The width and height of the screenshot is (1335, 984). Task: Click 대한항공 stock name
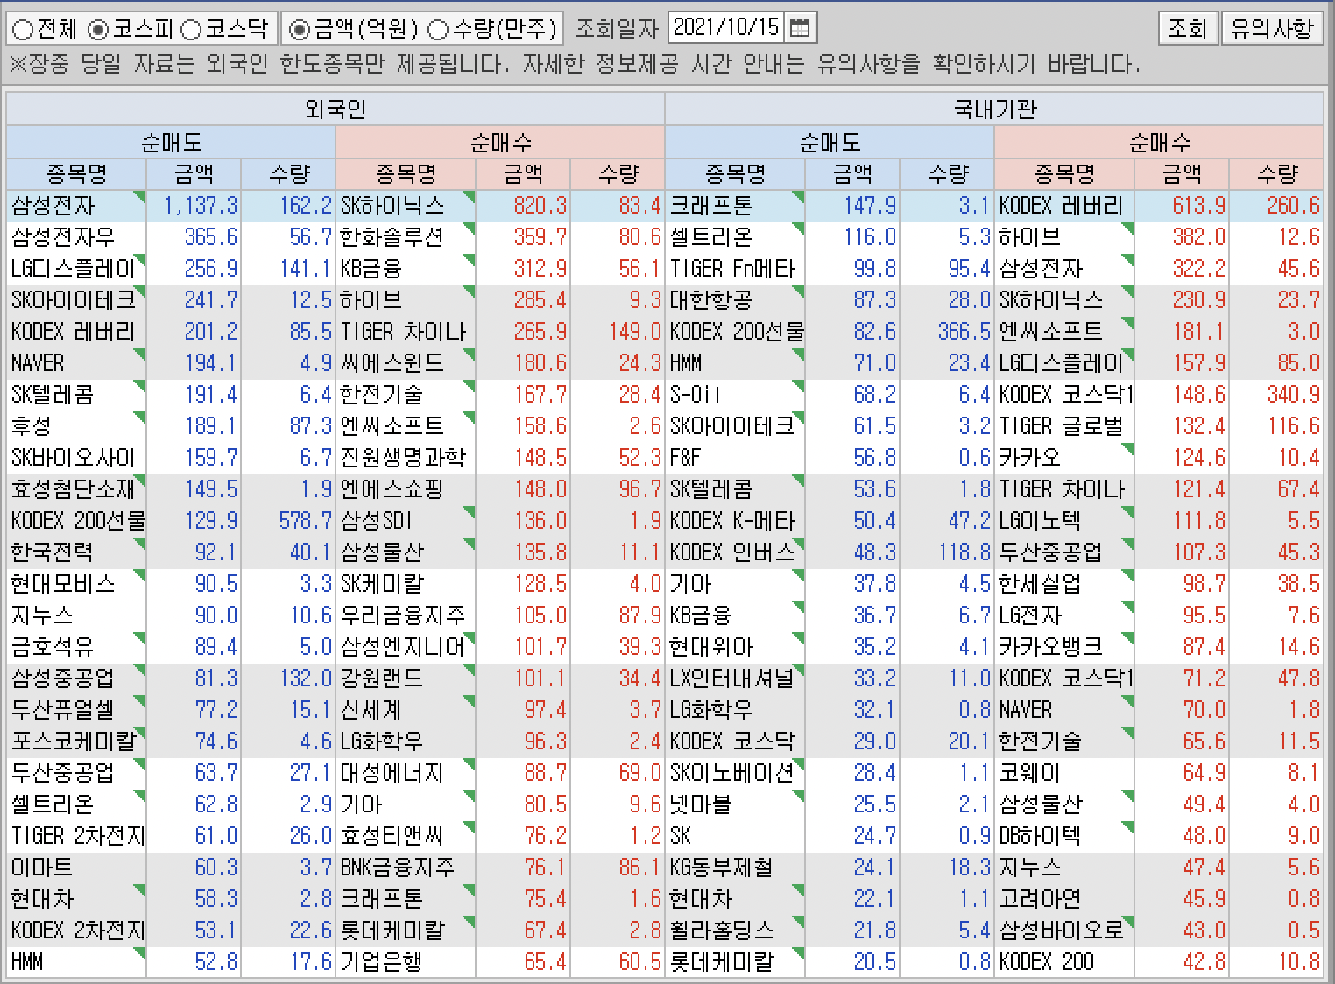point(711,300)
